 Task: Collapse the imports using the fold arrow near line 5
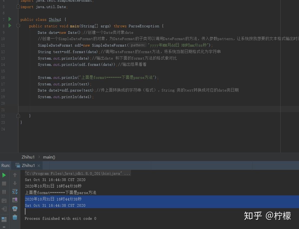(x=18, y=7)
